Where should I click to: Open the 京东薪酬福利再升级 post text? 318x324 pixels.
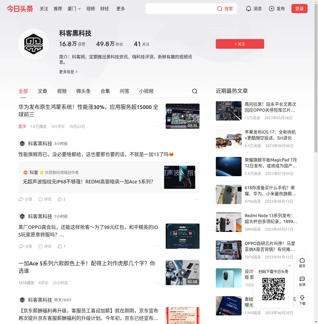click(x=88, y=314)
